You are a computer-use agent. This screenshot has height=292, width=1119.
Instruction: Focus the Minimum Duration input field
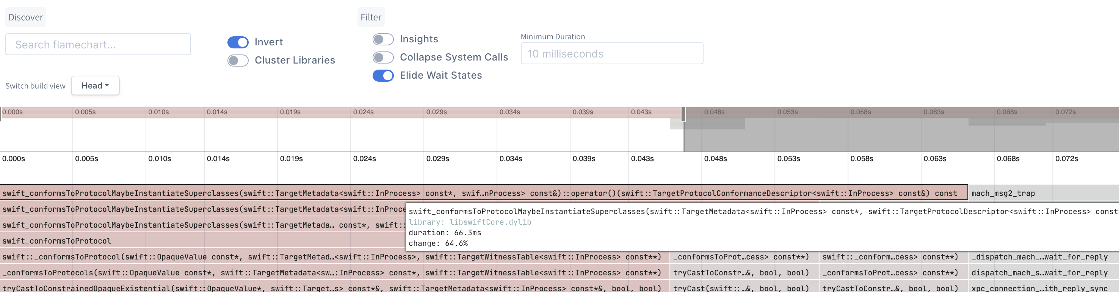pos(612,54)
